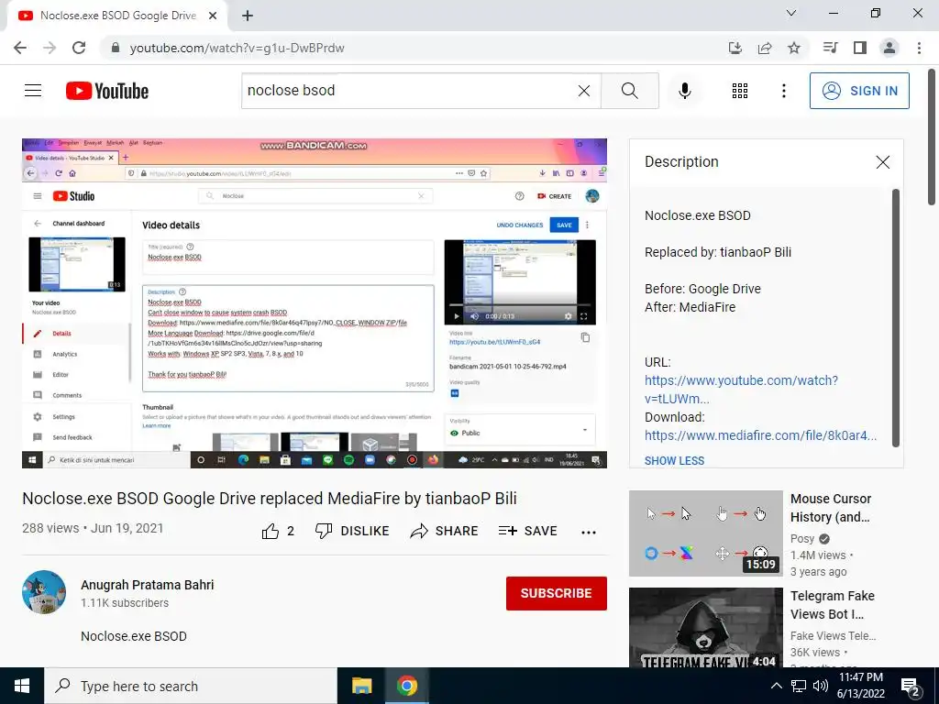Go forward in Chrome

50,48
